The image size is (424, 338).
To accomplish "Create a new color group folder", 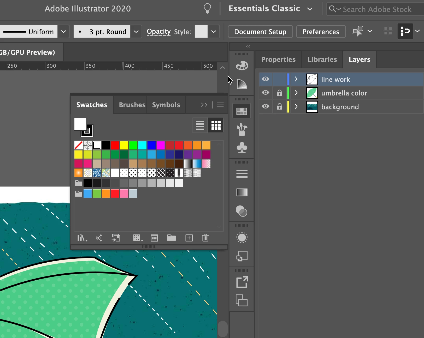I will point(171,238).
